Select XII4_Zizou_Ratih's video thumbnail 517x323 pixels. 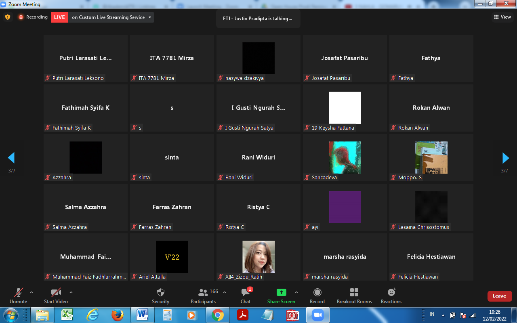click(258, 257)
